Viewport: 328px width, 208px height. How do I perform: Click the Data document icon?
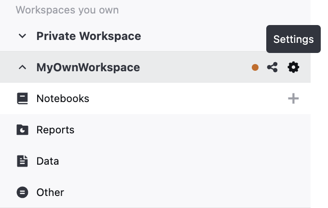[x=22, y=161]
